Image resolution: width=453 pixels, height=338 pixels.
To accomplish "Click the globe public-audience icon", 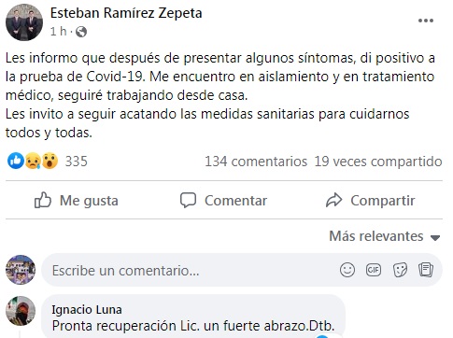I will [81, 32].
